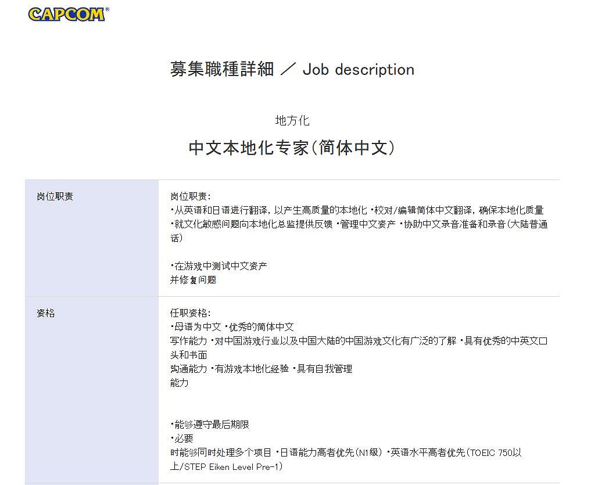Select the 中文本地化专家(简体中文) job title
This screenshot has width=598, height=485.
pyautogui.click(x=293, y=148)
